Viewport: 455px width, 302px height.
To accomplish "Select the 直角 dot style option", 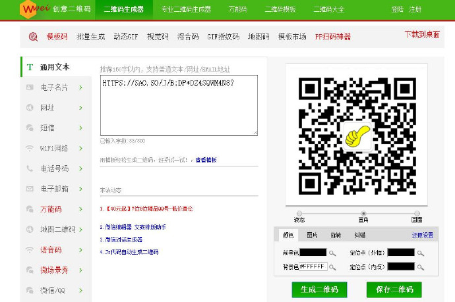I will coord(363,213).
